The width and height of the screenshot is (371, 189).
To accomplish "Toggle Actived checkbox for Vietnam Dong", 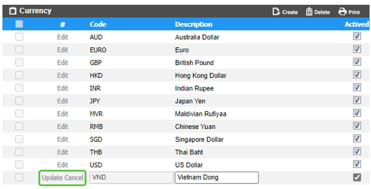I will coord(357,177).
